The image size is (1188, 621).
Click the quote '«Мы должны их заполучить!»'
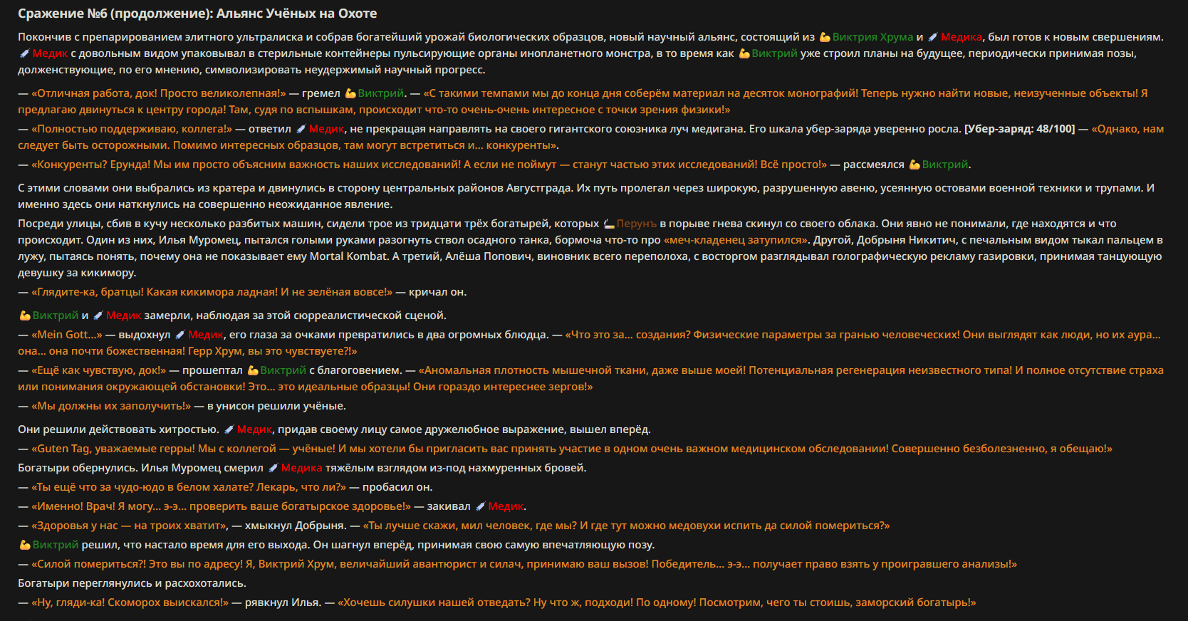click(111, 406)
